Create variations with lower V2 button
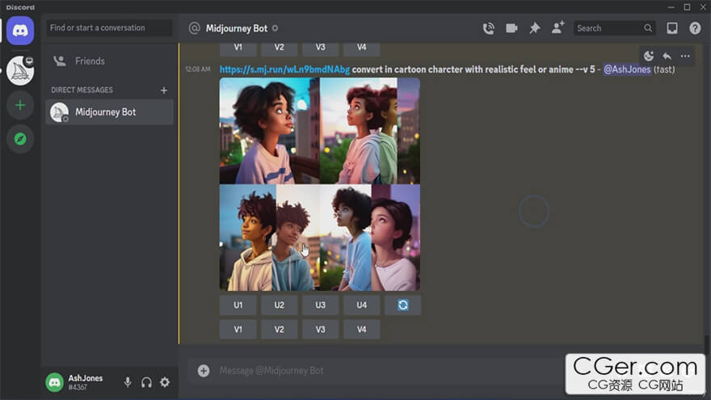The width and height of the screenshot is (711, 400). pos(280,329)
